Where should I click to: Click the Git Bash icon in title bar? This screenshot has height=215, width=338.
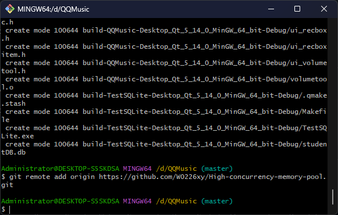coord(10,9)
